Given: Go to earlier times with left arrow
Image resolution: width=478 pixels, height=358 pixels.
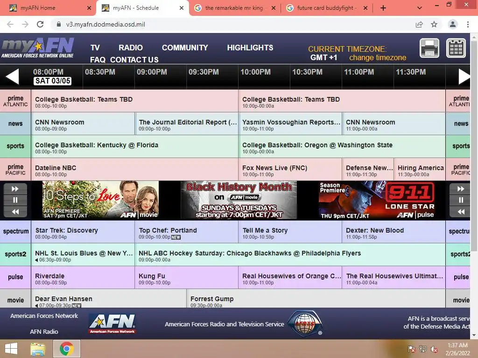Looking at the screenshot, I should click(x=12, y=76).
